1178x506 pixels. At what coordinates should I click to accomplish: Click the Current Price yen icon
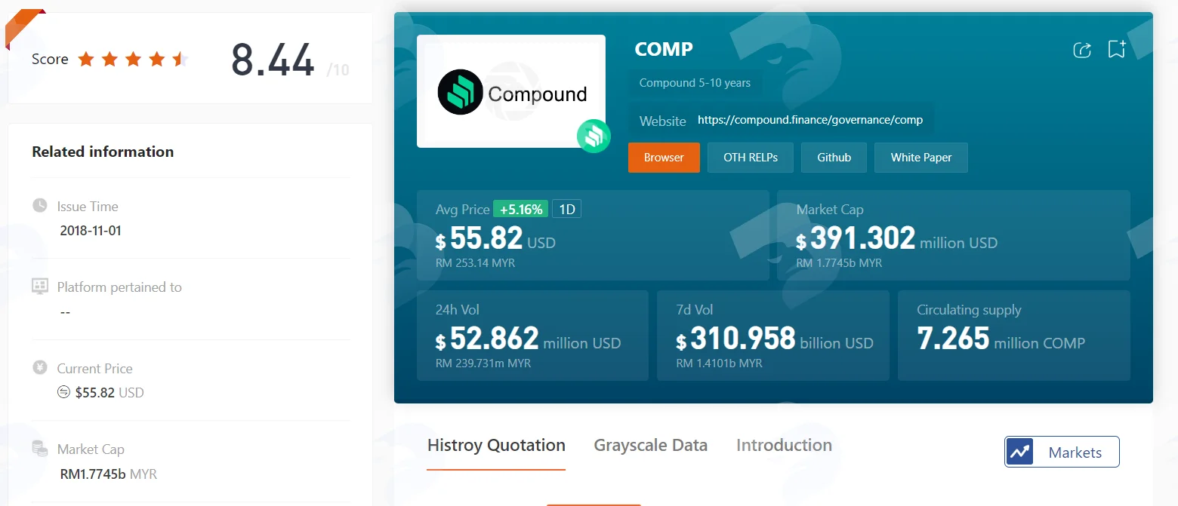tap(40, 368)
